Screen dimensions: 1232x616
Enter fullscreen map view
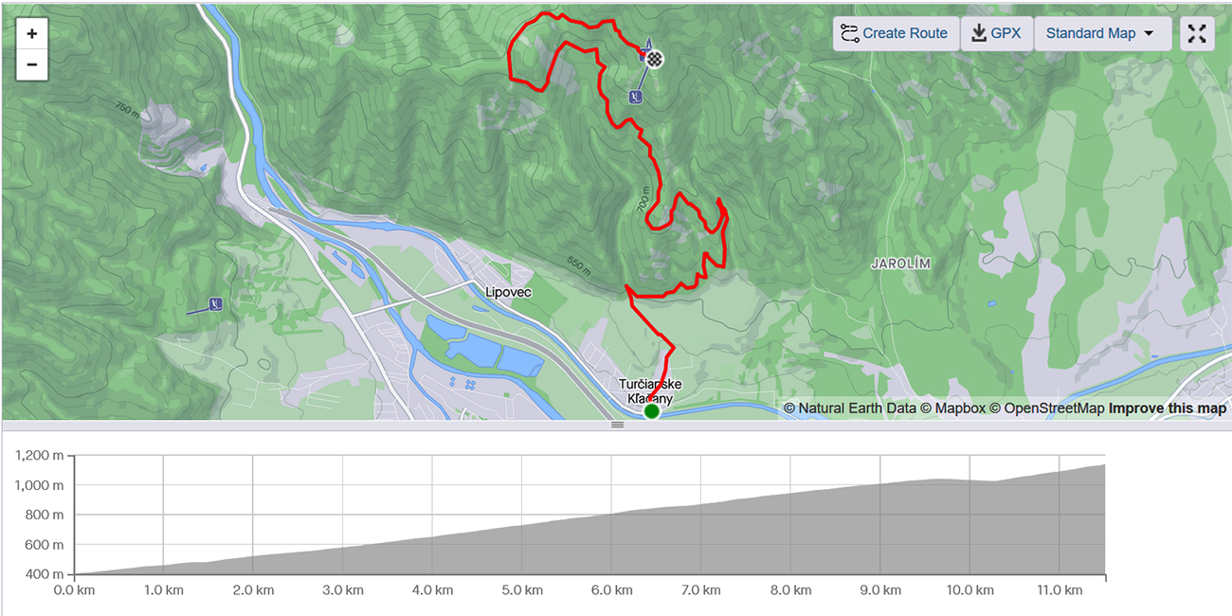point(1197,33)
